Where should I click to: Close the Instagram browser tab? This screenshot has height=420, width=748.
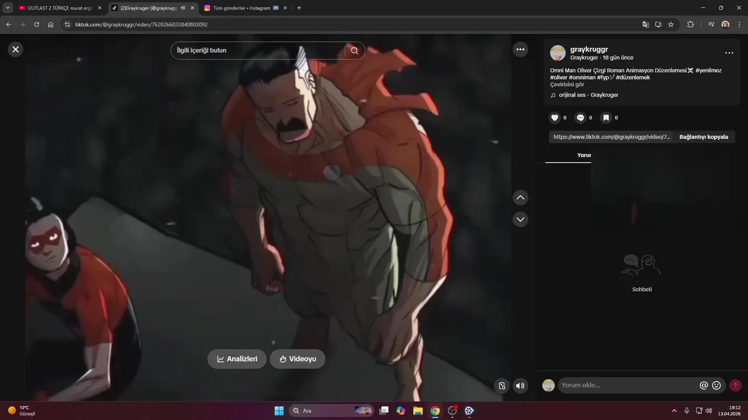(285, 8)
